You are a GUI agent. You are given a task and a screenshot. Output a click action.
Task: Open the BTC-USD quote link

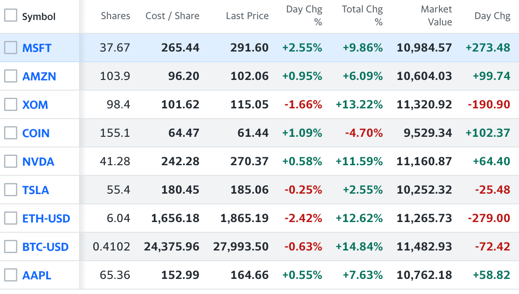[45, 247]
